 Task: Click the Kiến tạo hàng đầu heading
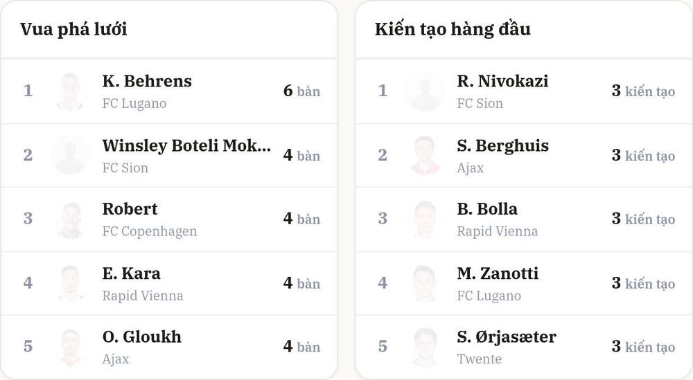tap(453, 29)
